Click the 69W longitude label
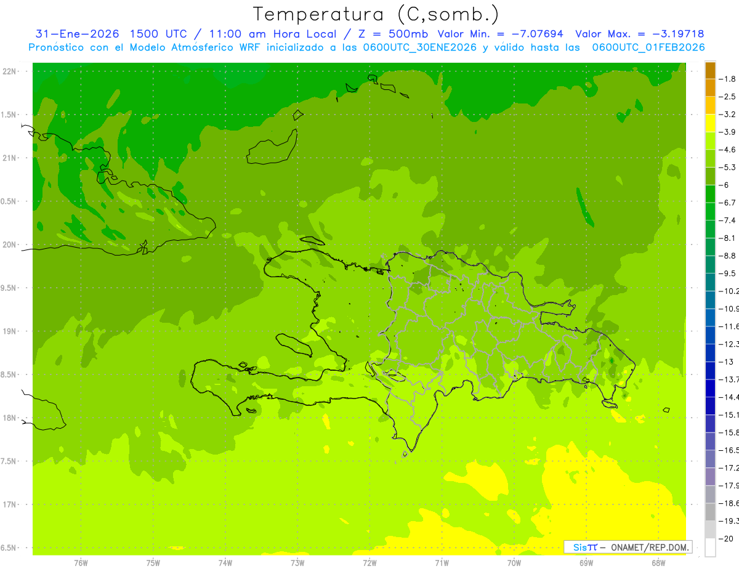This screenshot has height=571, width=739. tap(586, 563)
